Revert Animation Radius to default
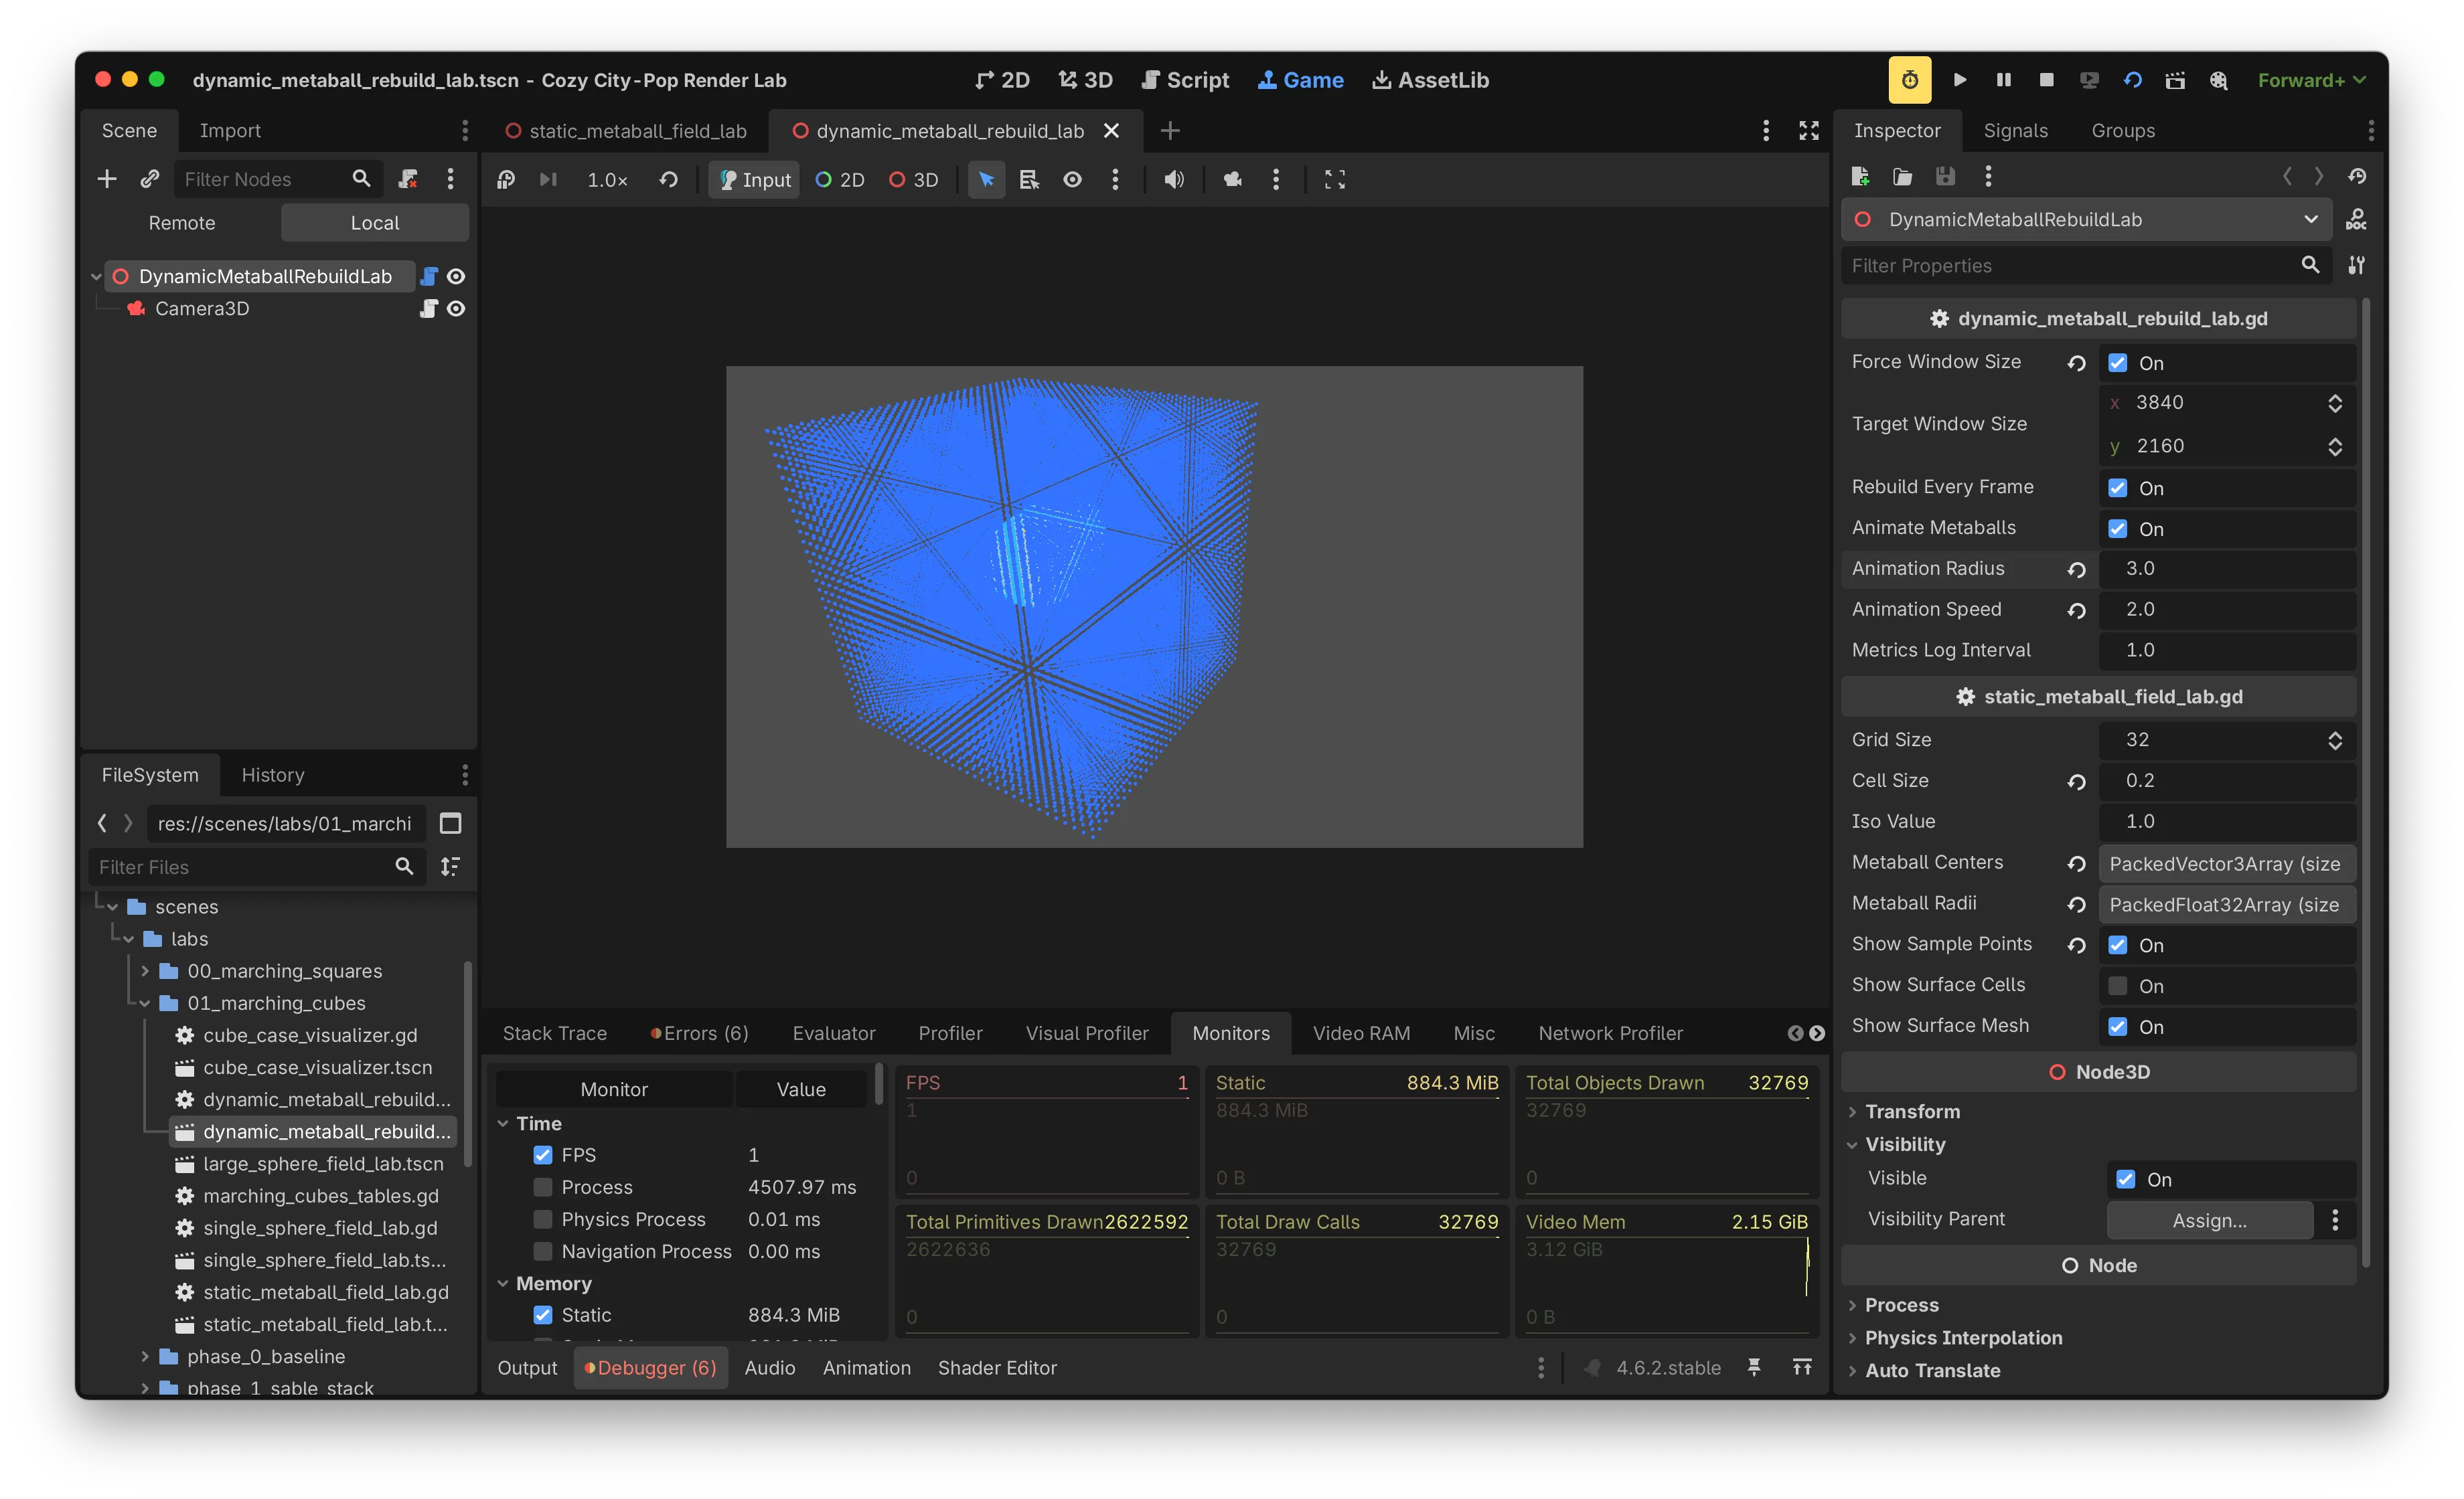Screen dimensions: 2464x1499 click(x=2076, y=569)
